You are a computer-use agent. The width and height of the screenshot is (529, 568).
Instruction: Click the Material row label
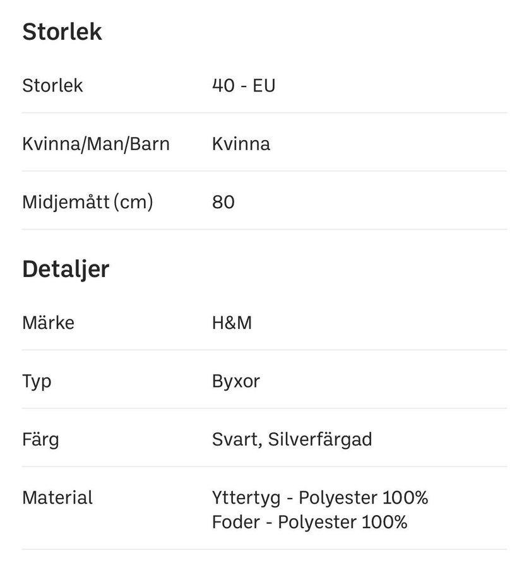tap(57, 497)
